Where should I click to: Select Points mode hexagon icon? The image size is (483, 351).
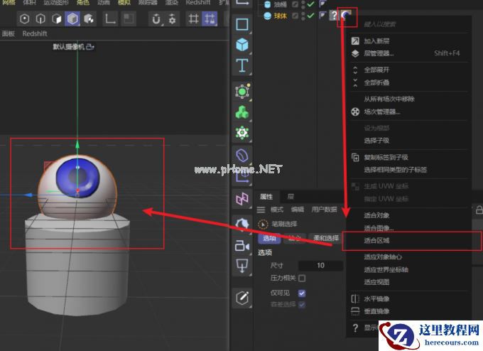pos(25,18)
